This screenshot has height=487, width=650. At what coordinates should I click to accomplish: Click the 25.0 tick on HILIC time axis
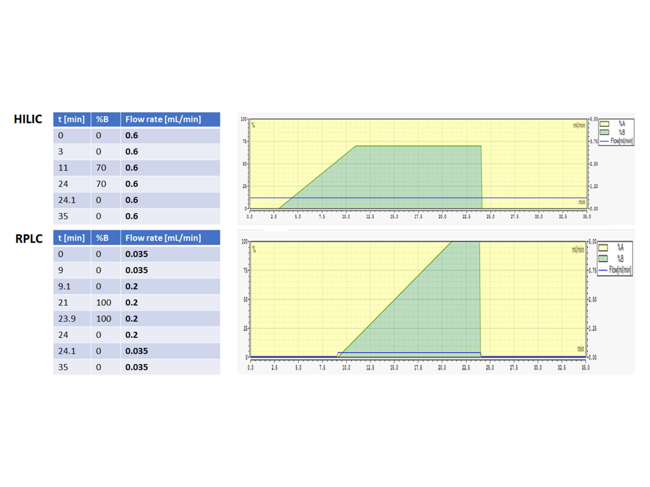point(490,217)
